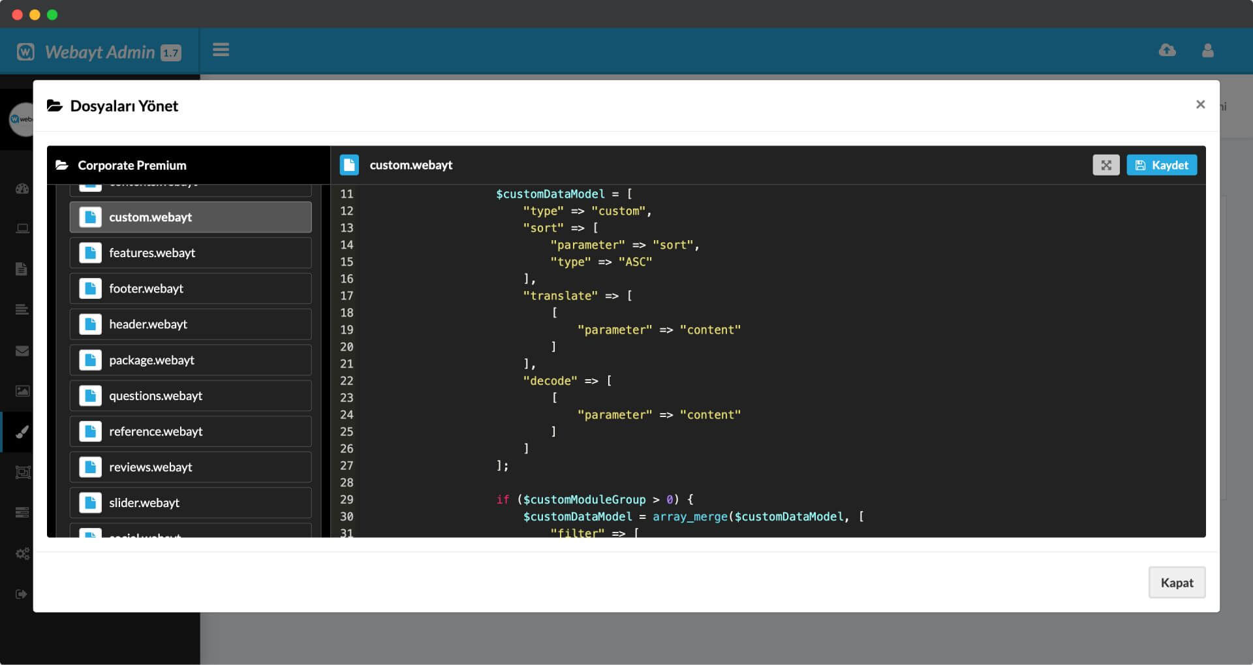Click the paintbrush theme icon in sidebar

22,432
